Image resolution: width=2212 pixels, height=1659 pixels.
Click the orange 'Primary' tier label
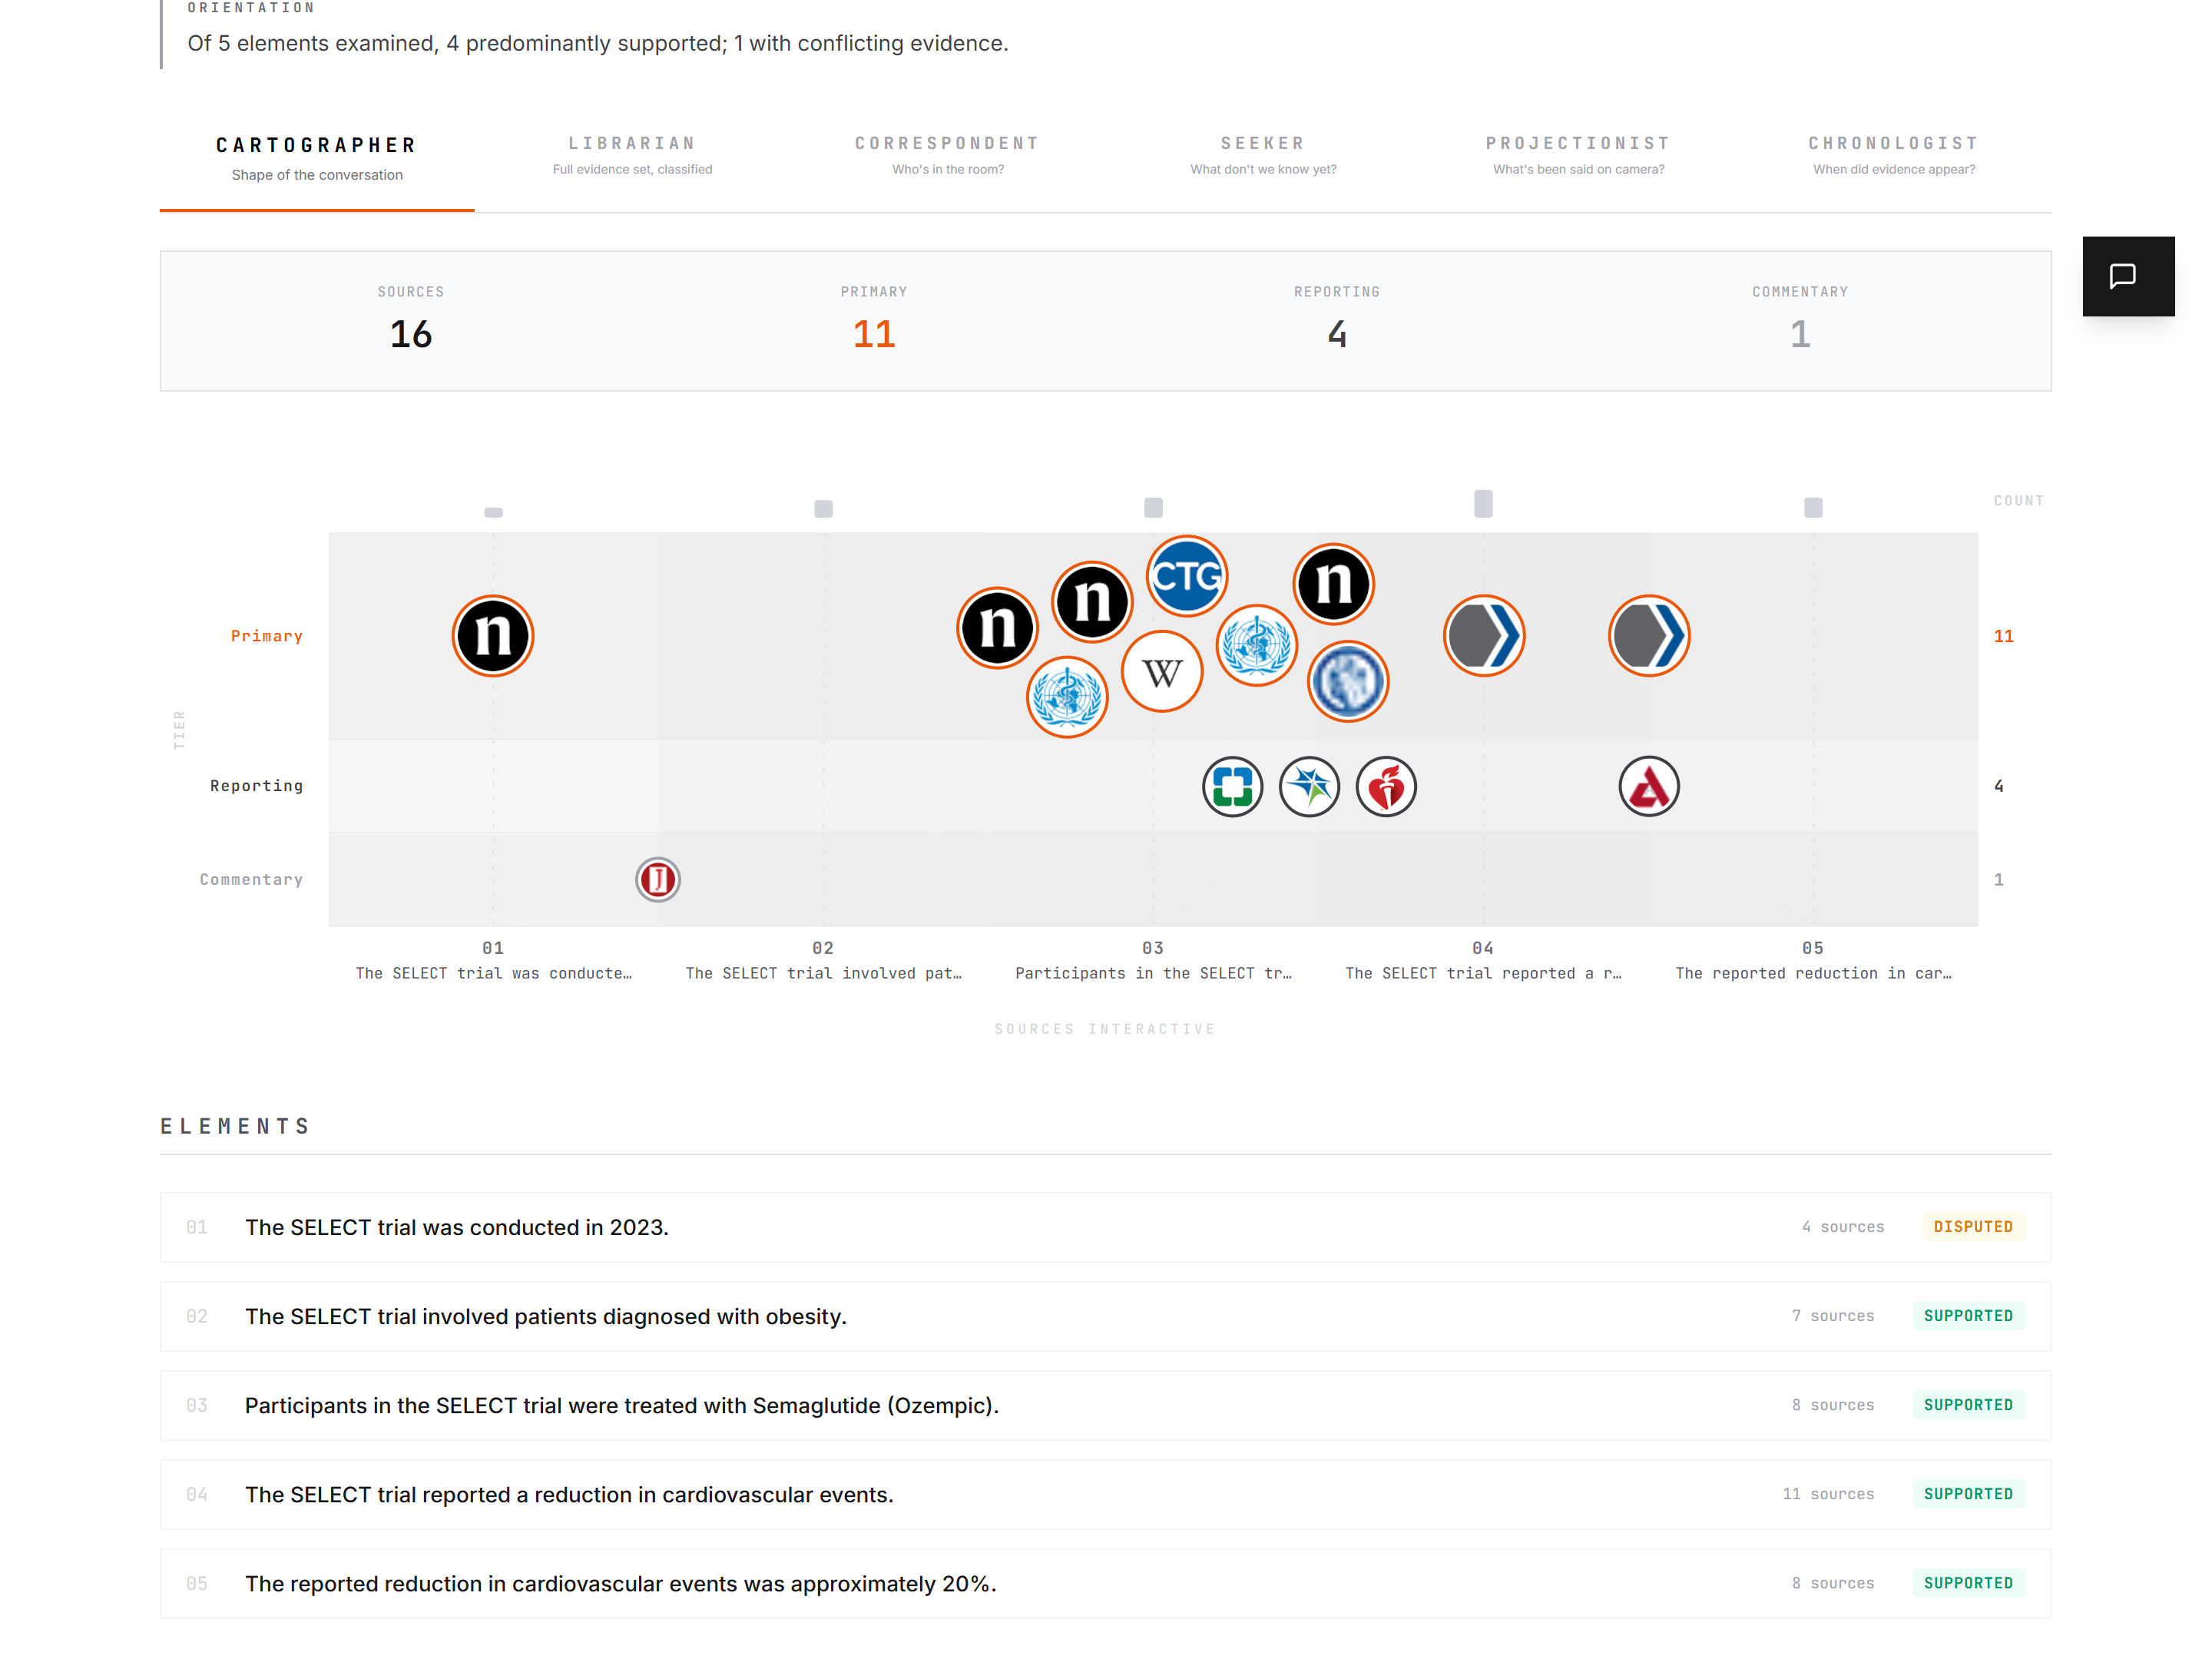tap(267, 636)
